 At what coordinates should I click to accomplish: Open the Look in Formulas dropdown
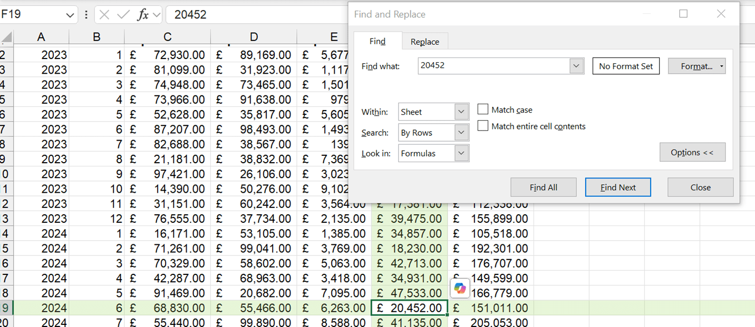tap(461, 153)
